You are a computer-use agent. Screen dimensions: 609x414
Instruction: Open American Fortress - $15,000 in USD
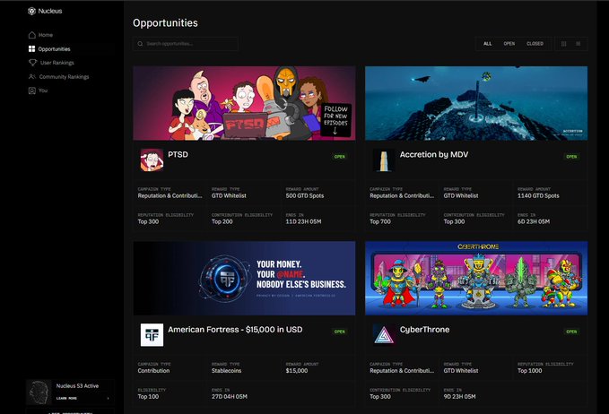(x=235, y=330)
